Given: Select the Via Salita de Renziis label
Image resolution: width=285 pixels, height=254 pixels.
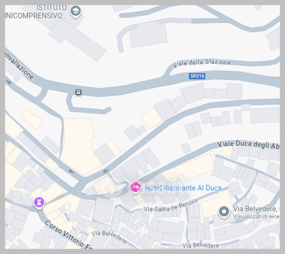Looking at the screenshot, I should [x=171, y=206].
